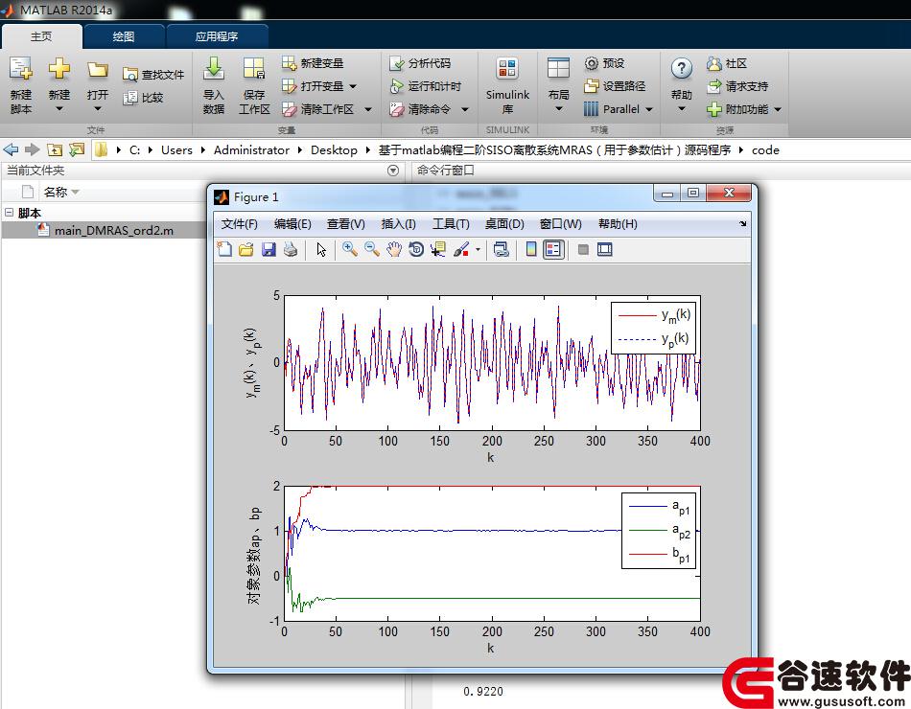Toggle Brush data tool
Viewport: 911px width, 709px height.
tap(461, 250)
